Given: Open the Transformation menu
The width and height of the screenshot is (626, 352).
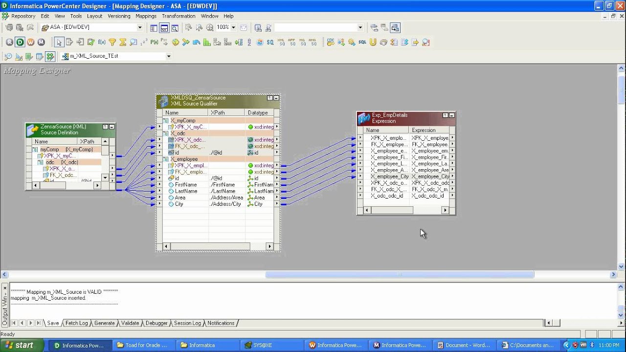Looking at the screenshot, I should tap(179, 16).
